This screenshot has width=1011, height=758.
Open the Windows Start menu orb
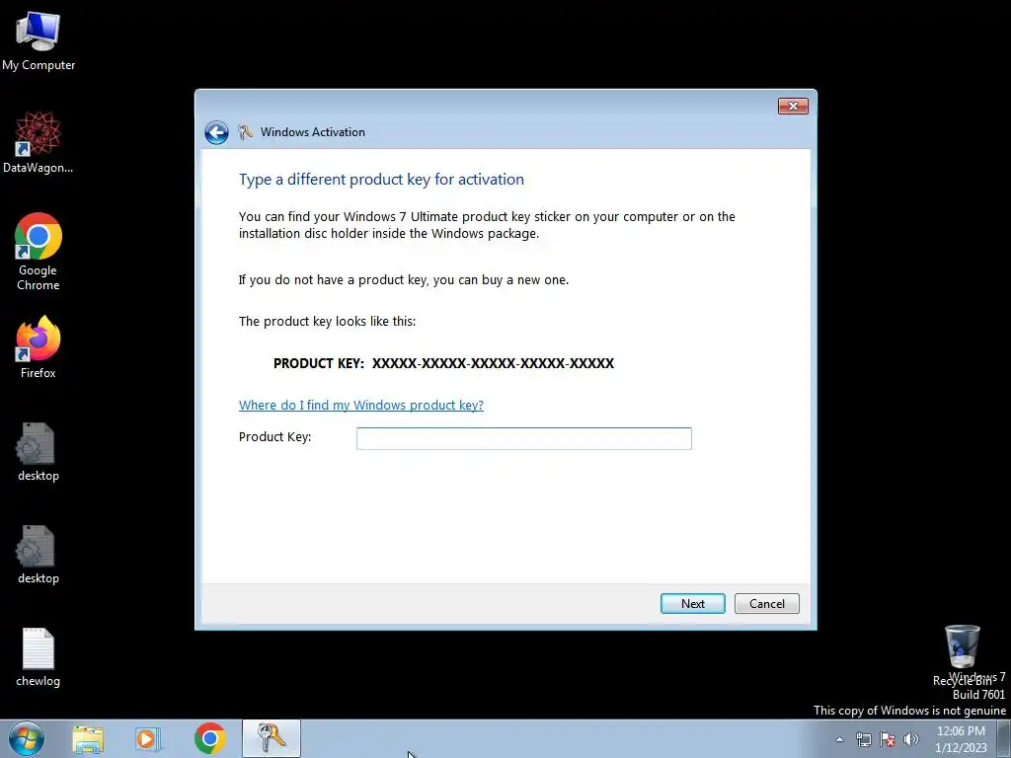click(27, 738)
